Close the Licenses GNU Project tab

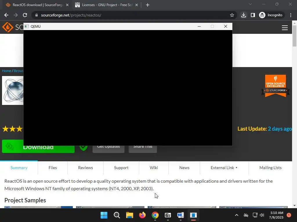pyautogui.click(x=137, y=5)
